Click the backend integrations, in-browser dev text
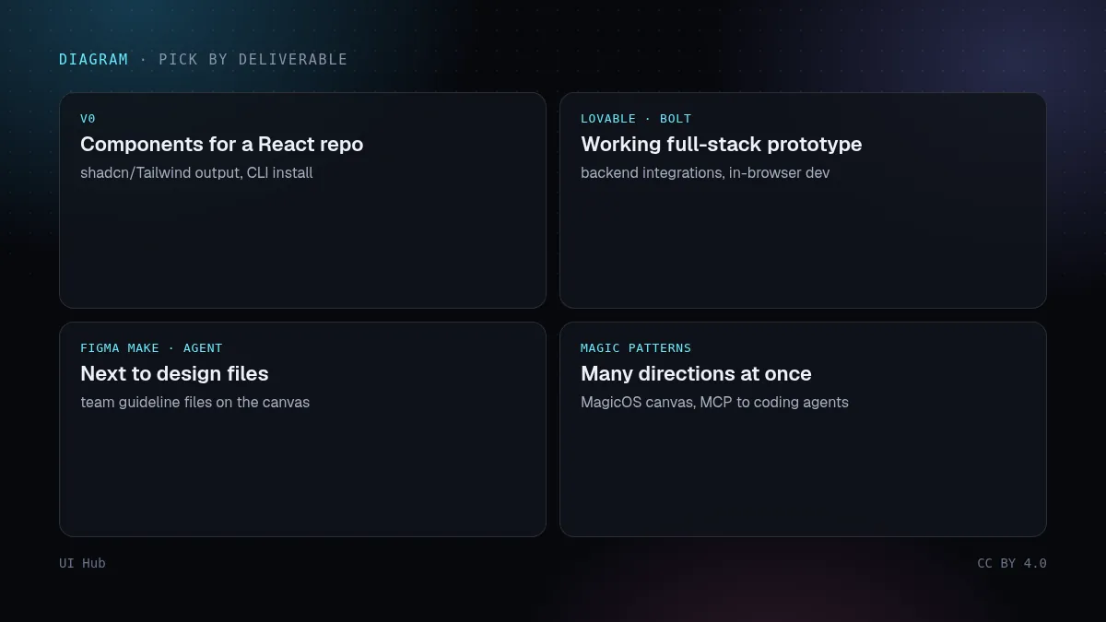The height and width of the screenshot is (622, 1106). (705, 173)
